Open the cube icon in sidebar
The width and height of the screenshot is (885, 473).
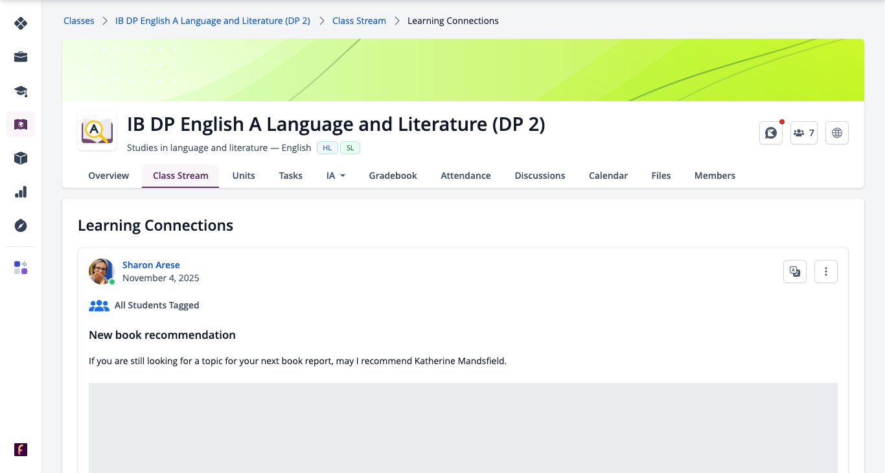point(21,158)
